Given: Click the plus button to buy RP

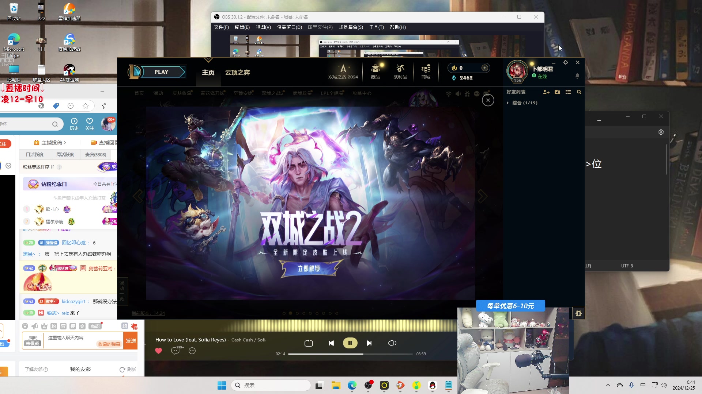Looking at the screenshot, I should 485,68.
